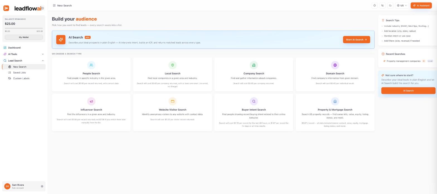The height and width of the screenshot is (194, 437).
Task: Collapse the Lead Search chevron
Action: [43, 60]
